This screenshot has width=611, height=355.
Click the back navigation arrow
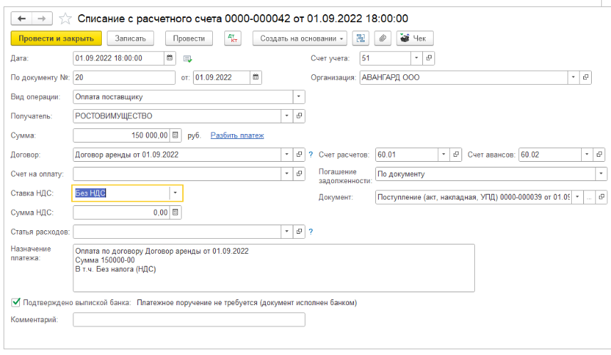(x=21, y=17)
